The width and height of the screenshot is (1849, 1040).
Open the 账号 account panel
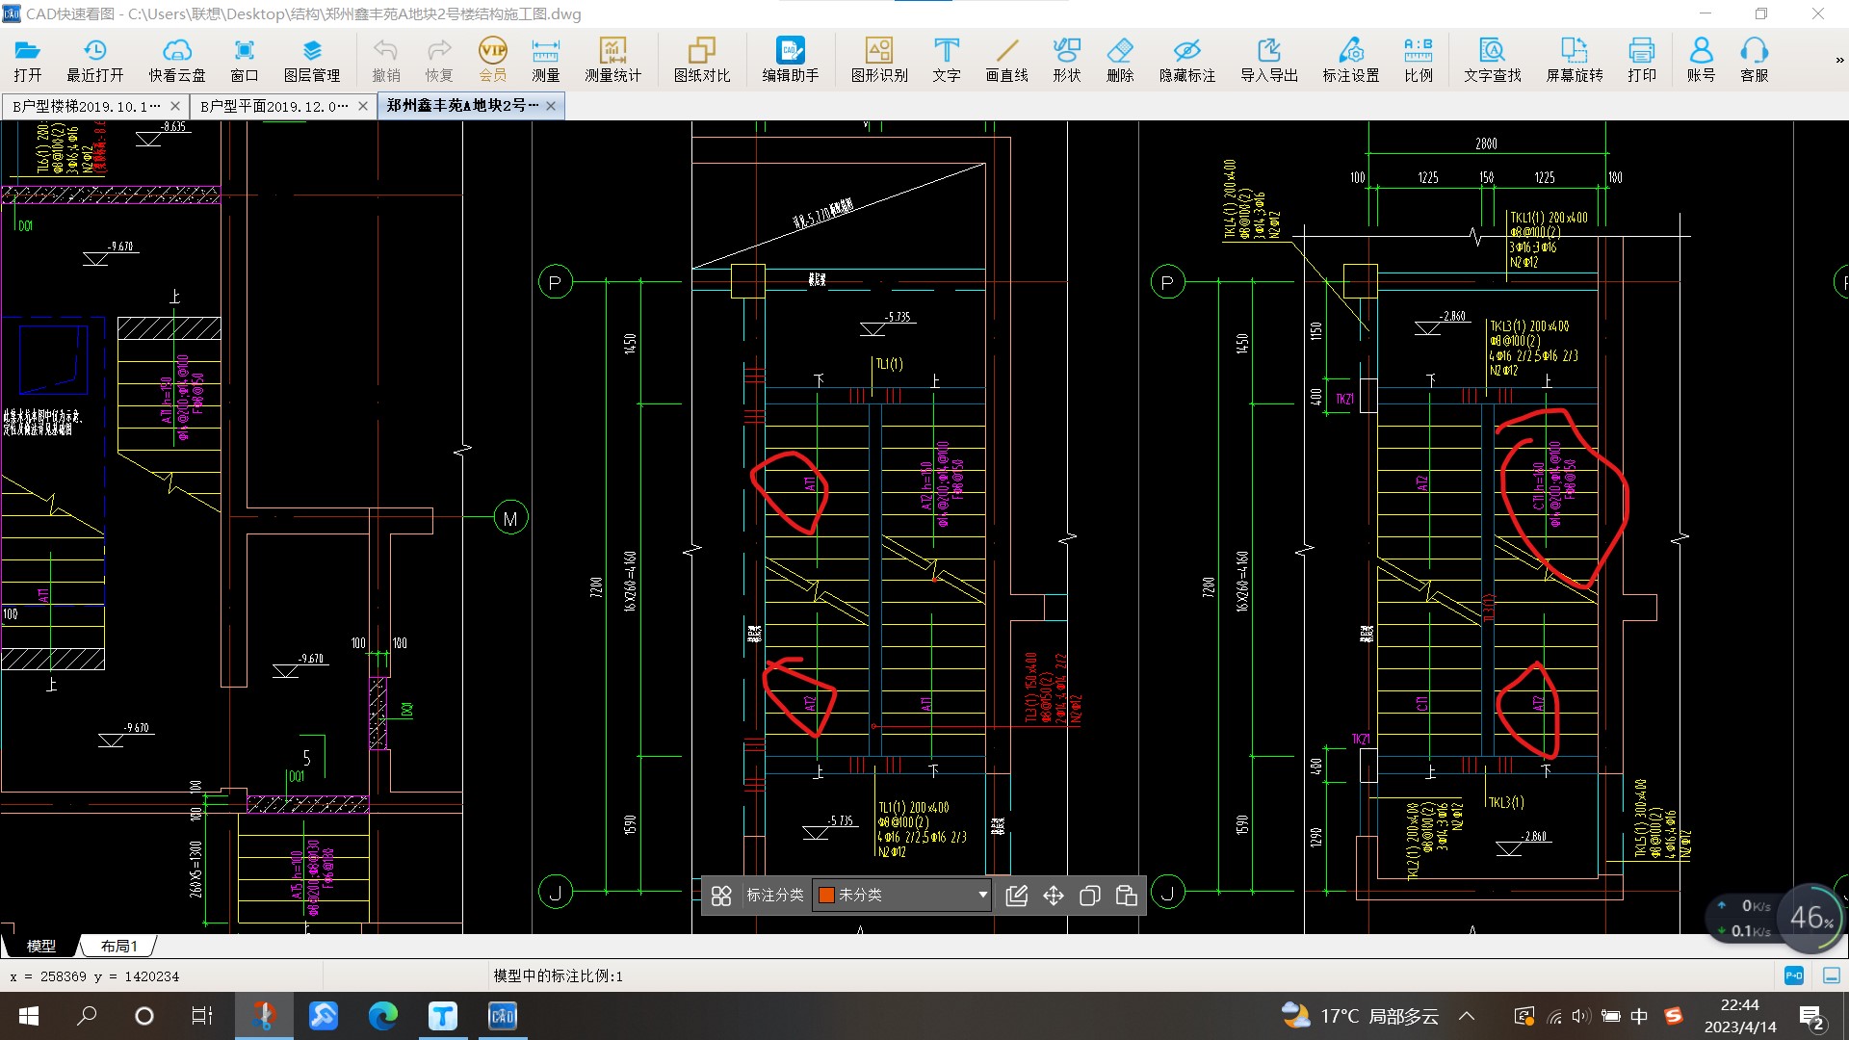pyautogui.click(x=1702, y=61)
